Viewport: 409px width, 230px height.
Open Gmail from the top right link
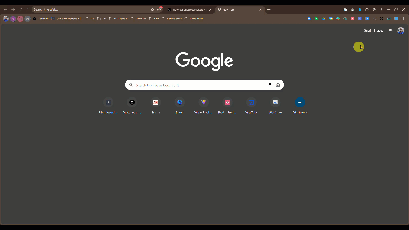(367, 30)
